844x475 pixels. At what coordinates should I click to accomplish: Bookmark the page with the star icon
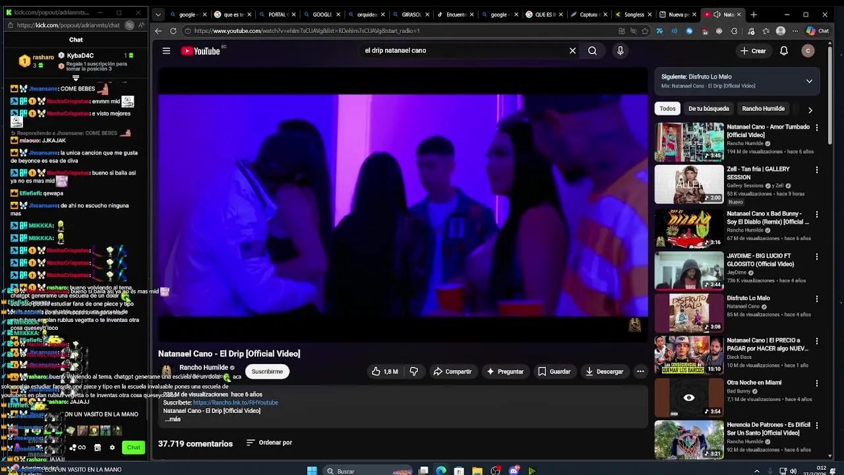pos(645,31)
